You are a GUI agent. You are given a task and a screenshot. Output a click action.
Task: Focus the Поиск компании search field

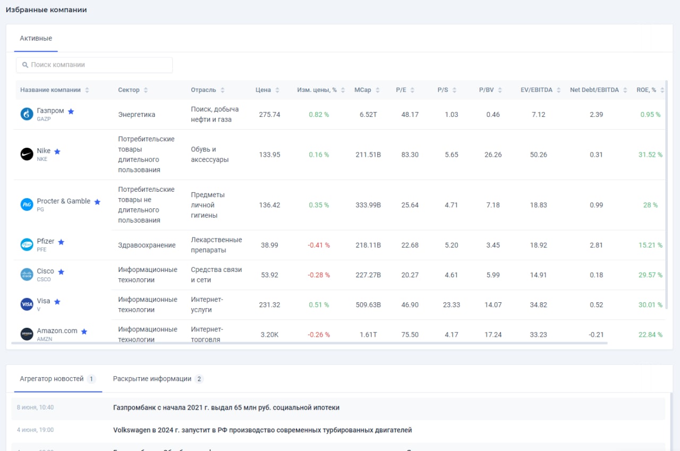point(95,65)
